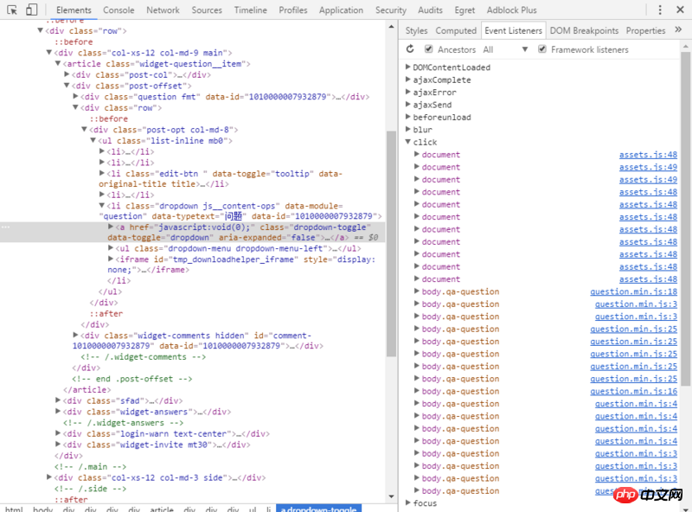This screenshot has width=692, height=512.
Task: Open the first assets.js:48 source link
Action: pyautogui.click(x=647, y=155)
